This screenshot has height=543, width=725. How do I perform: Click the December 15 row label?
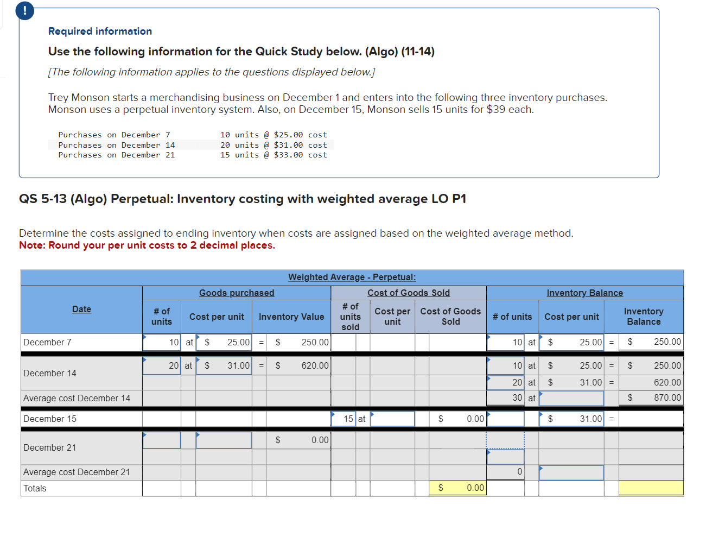click(50, 419)
